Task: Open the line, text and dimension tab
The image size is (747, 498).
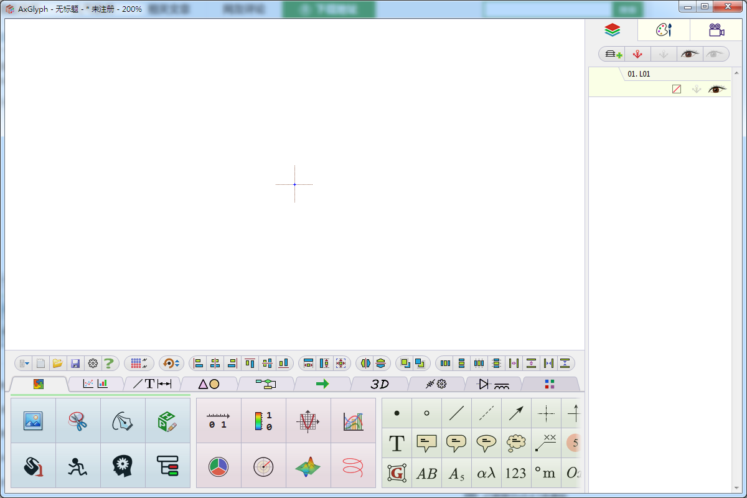Action: [152, 384]
